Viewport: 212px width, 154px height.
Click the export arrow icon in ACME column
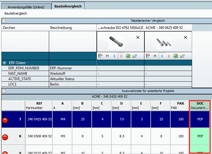pyautogui.click(x=183, y=56)
